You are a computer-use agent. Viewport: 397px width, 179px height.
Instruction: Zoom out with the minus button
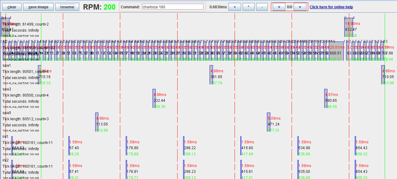tap(262, 7)
